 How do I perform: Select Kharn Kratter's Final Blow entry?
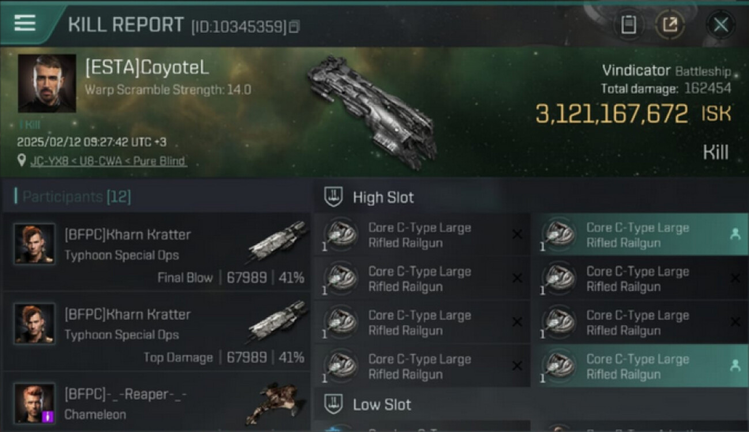[157, 252]
